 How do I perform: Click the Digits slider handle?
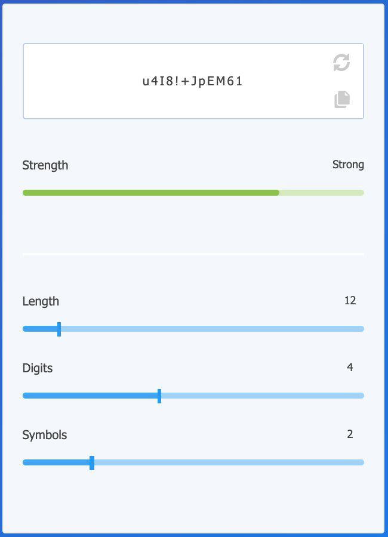[159, 396]
